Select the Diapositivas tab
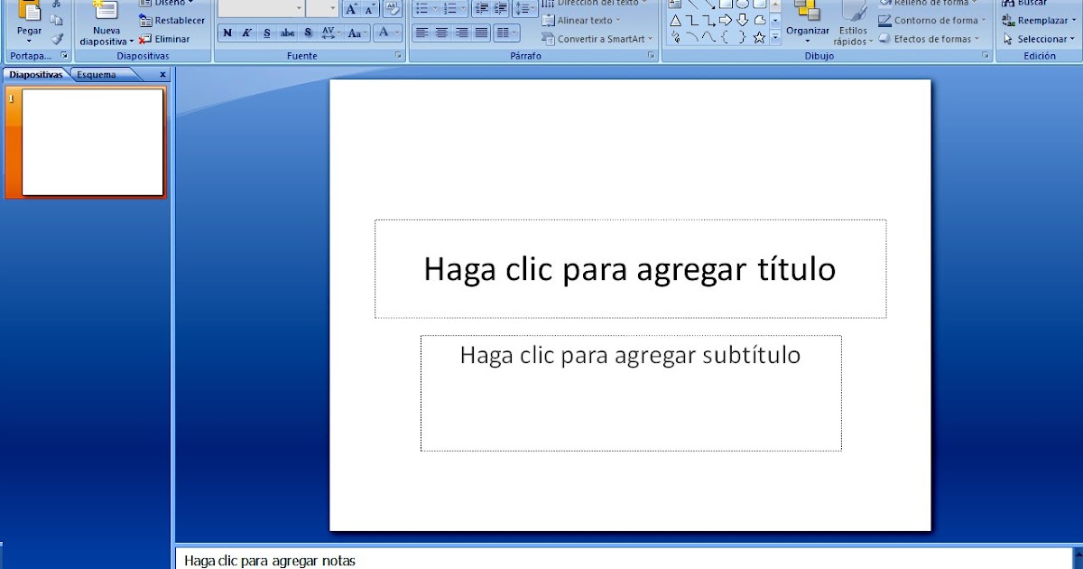This screenshot has height=569, width=1083. 36,74
